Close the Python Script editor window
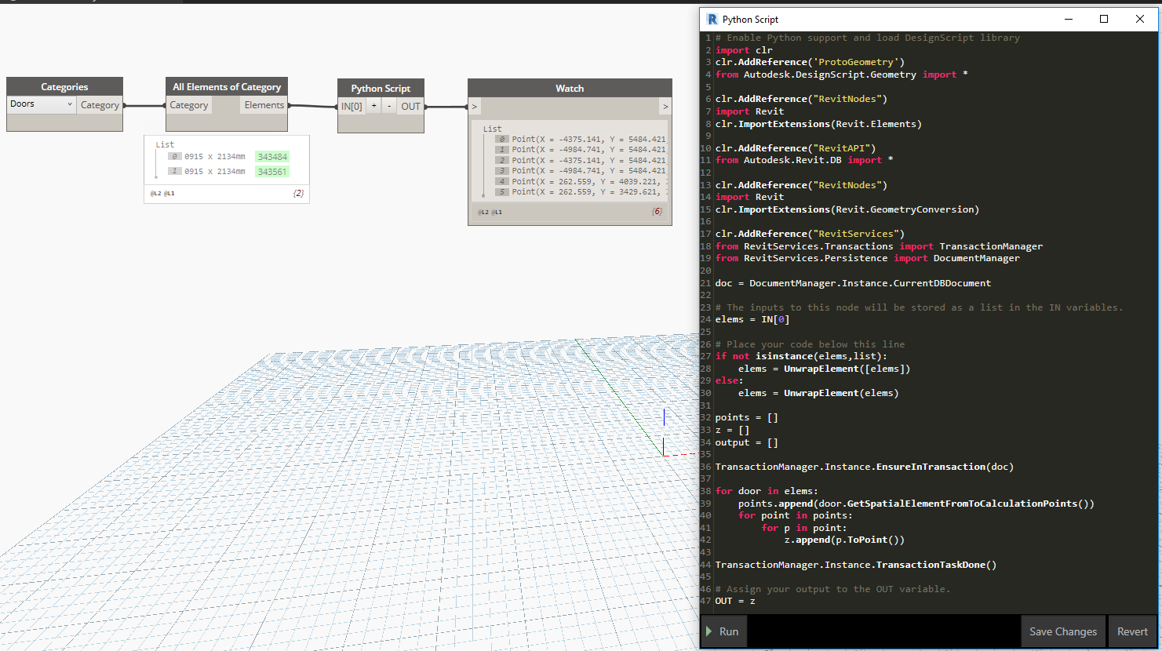 coord(1140,20)
